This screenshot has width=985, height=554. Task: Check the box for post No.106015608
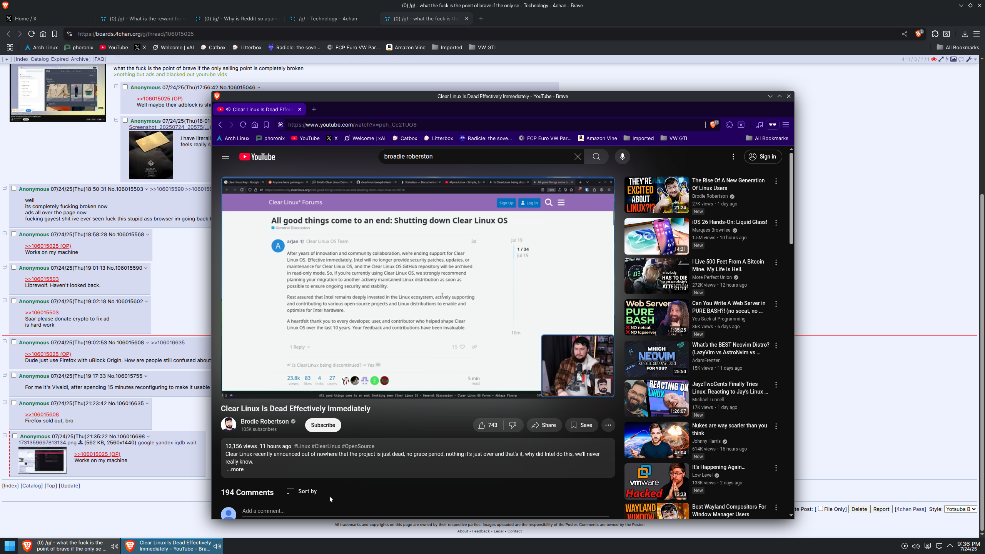coord(13,342)
